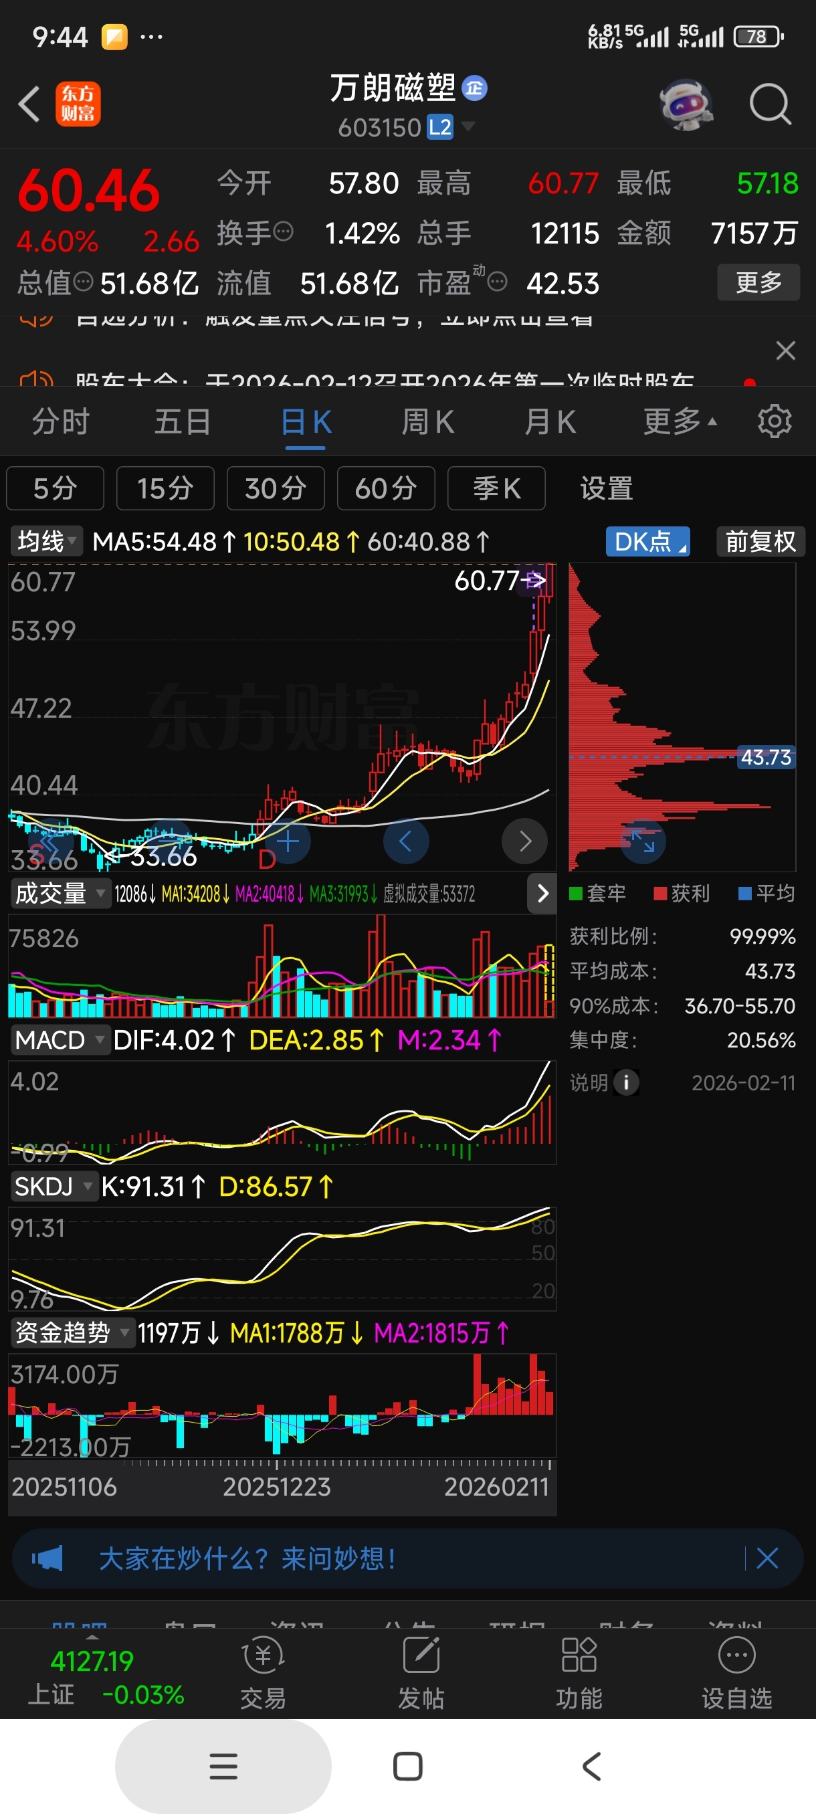The width and height of the screenshot is (816, 1814).
Task: Select the 60分 period button
Action: point(386,488)
